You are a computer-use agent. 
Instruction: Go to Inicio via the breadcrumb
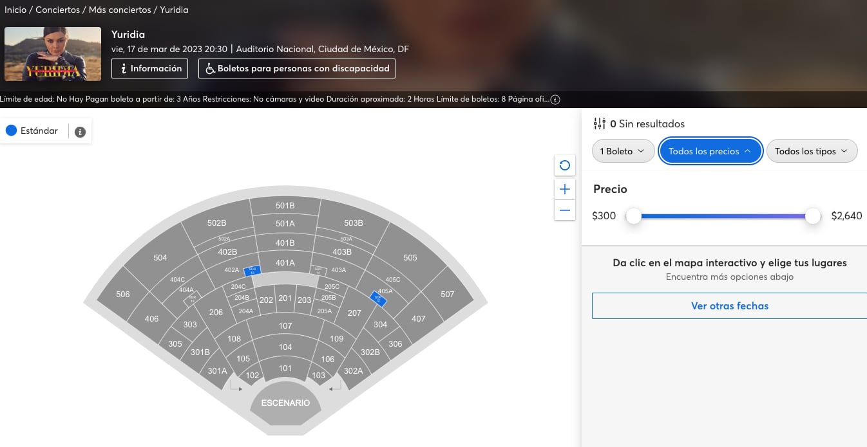pos(14,10)
